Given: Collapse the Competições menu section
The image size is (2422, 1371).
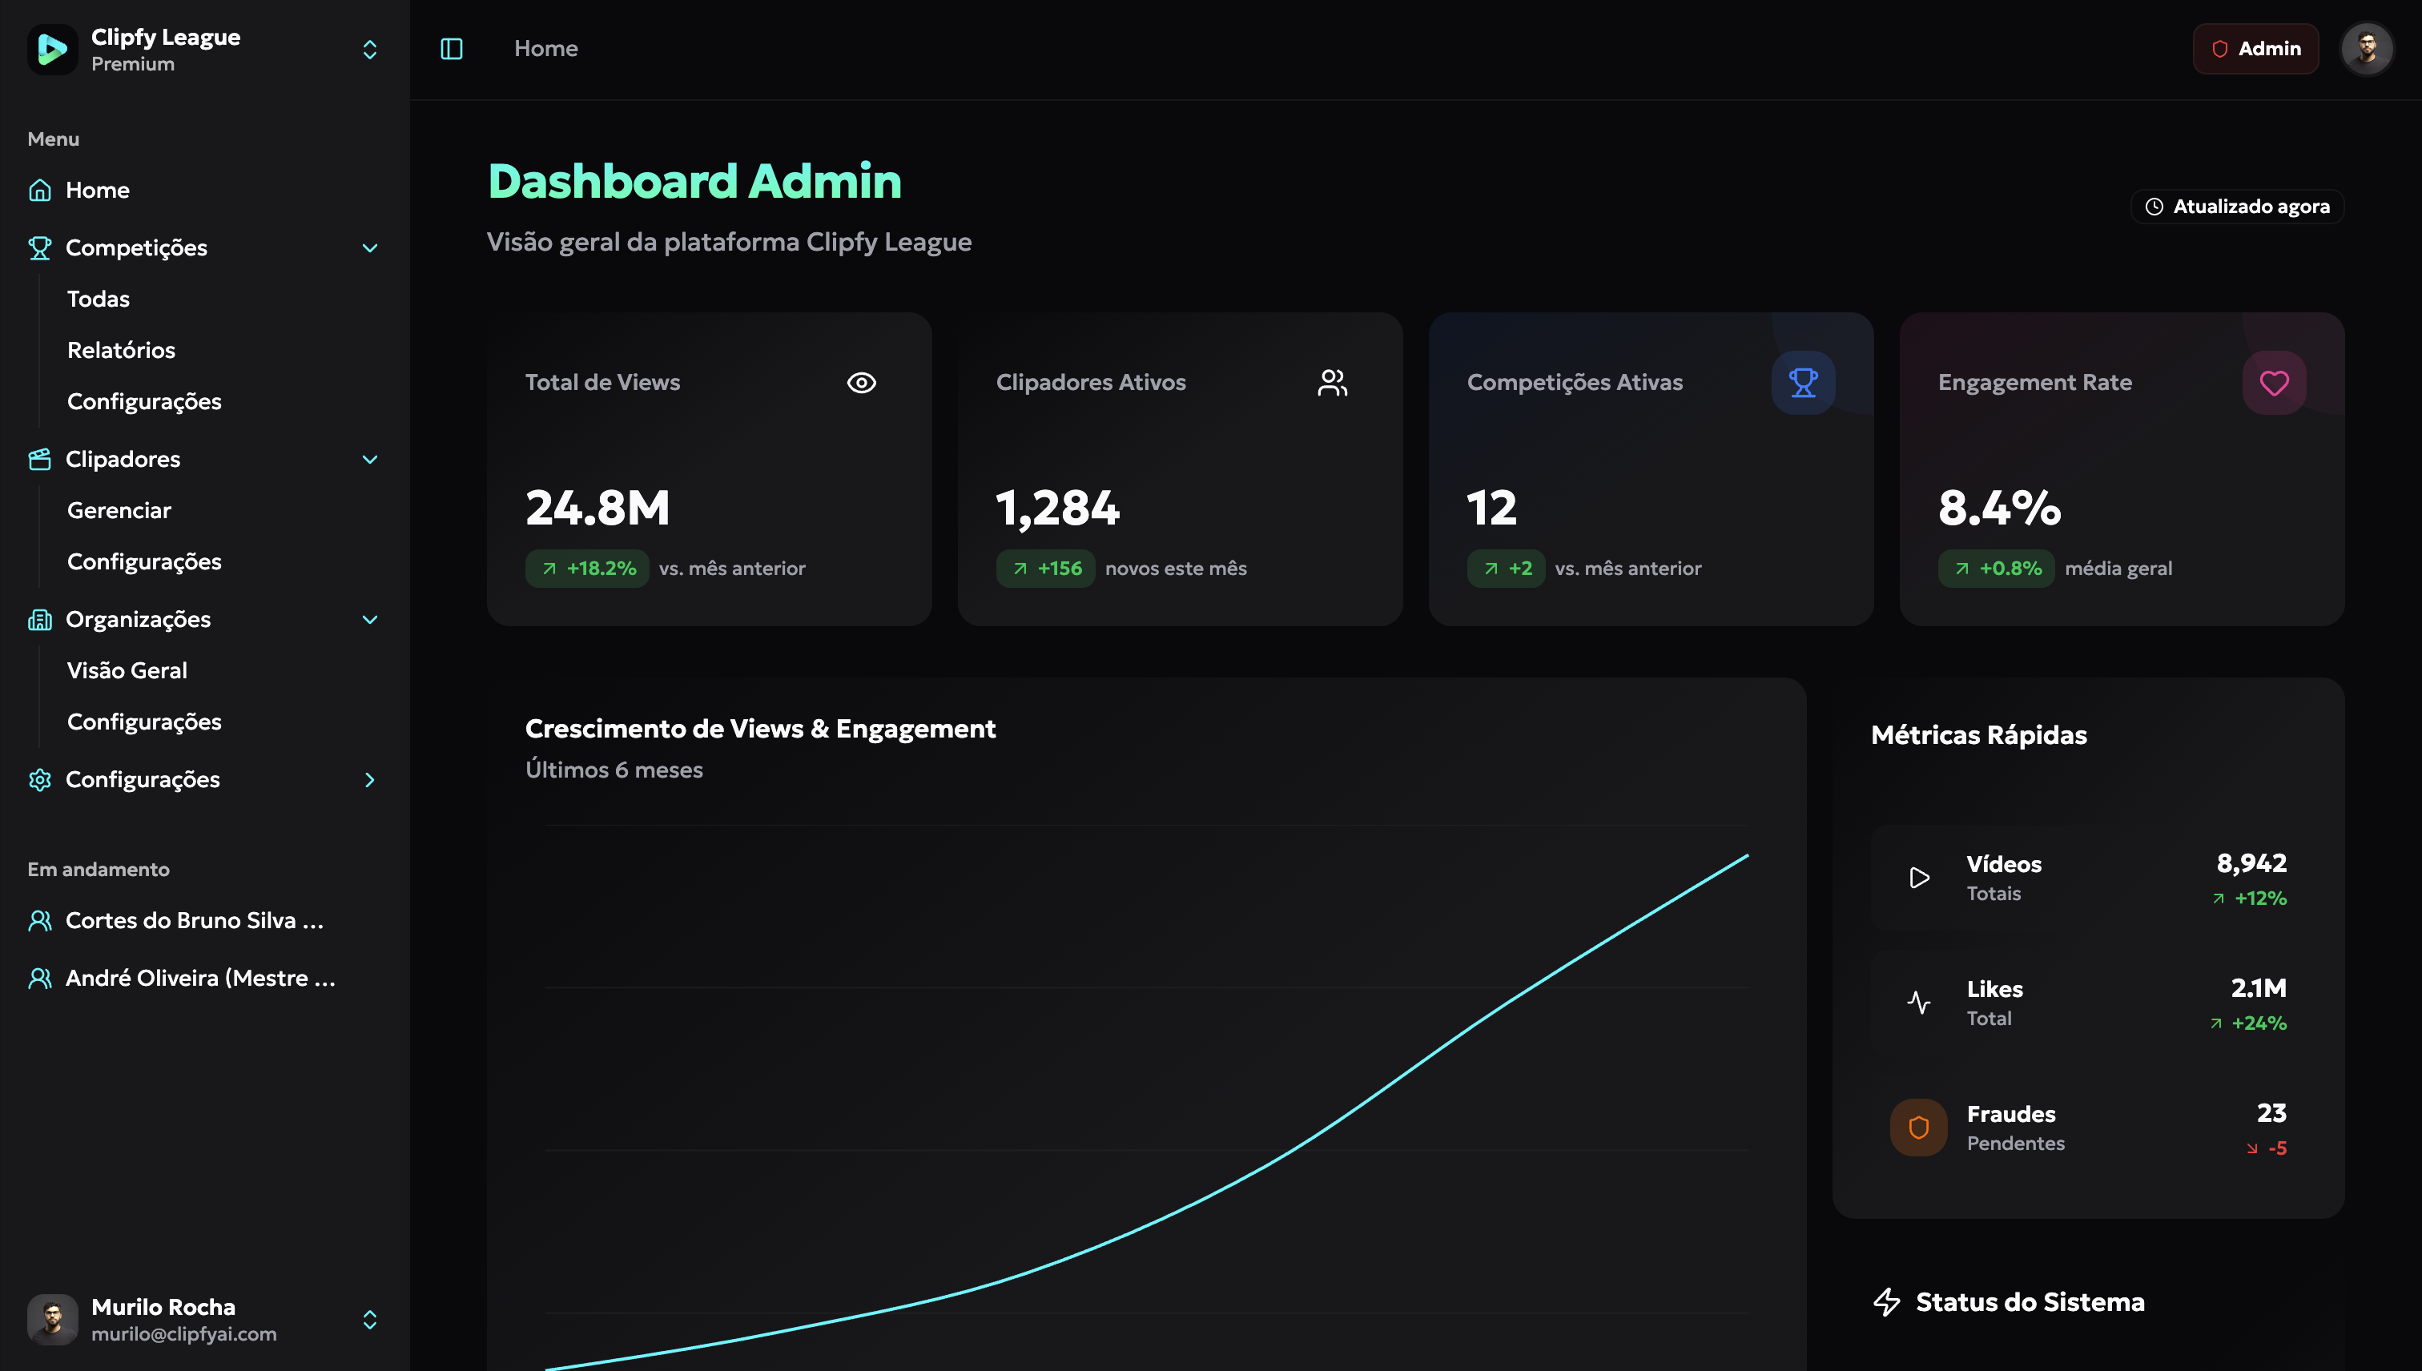Looking at the screenshot, I should [x=369, y=247].
